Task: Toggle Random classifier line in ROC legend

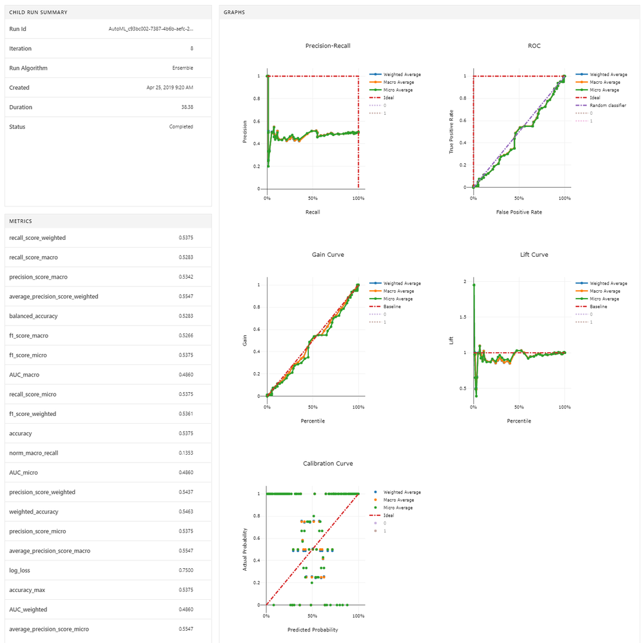Action: point(608,105)
